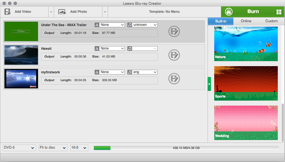Viewport: 285px width, 162px height.
Task: Open Add Photo dropdown arrow
Action: coord(105,12)
